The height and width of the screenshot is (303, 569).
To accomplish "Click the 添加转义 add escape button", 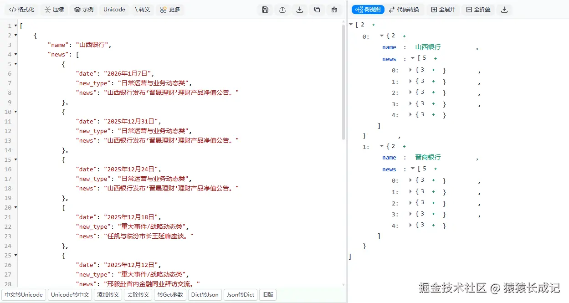I will coord(108,295).
